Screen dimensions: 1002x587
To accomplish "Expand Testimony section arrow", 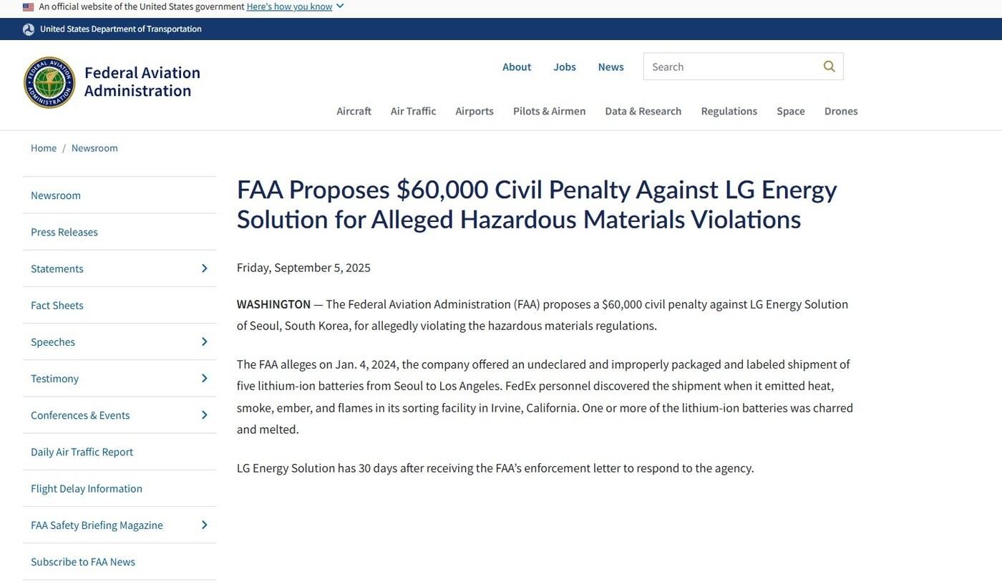I will pyautogui.click(x=204, y=379).
